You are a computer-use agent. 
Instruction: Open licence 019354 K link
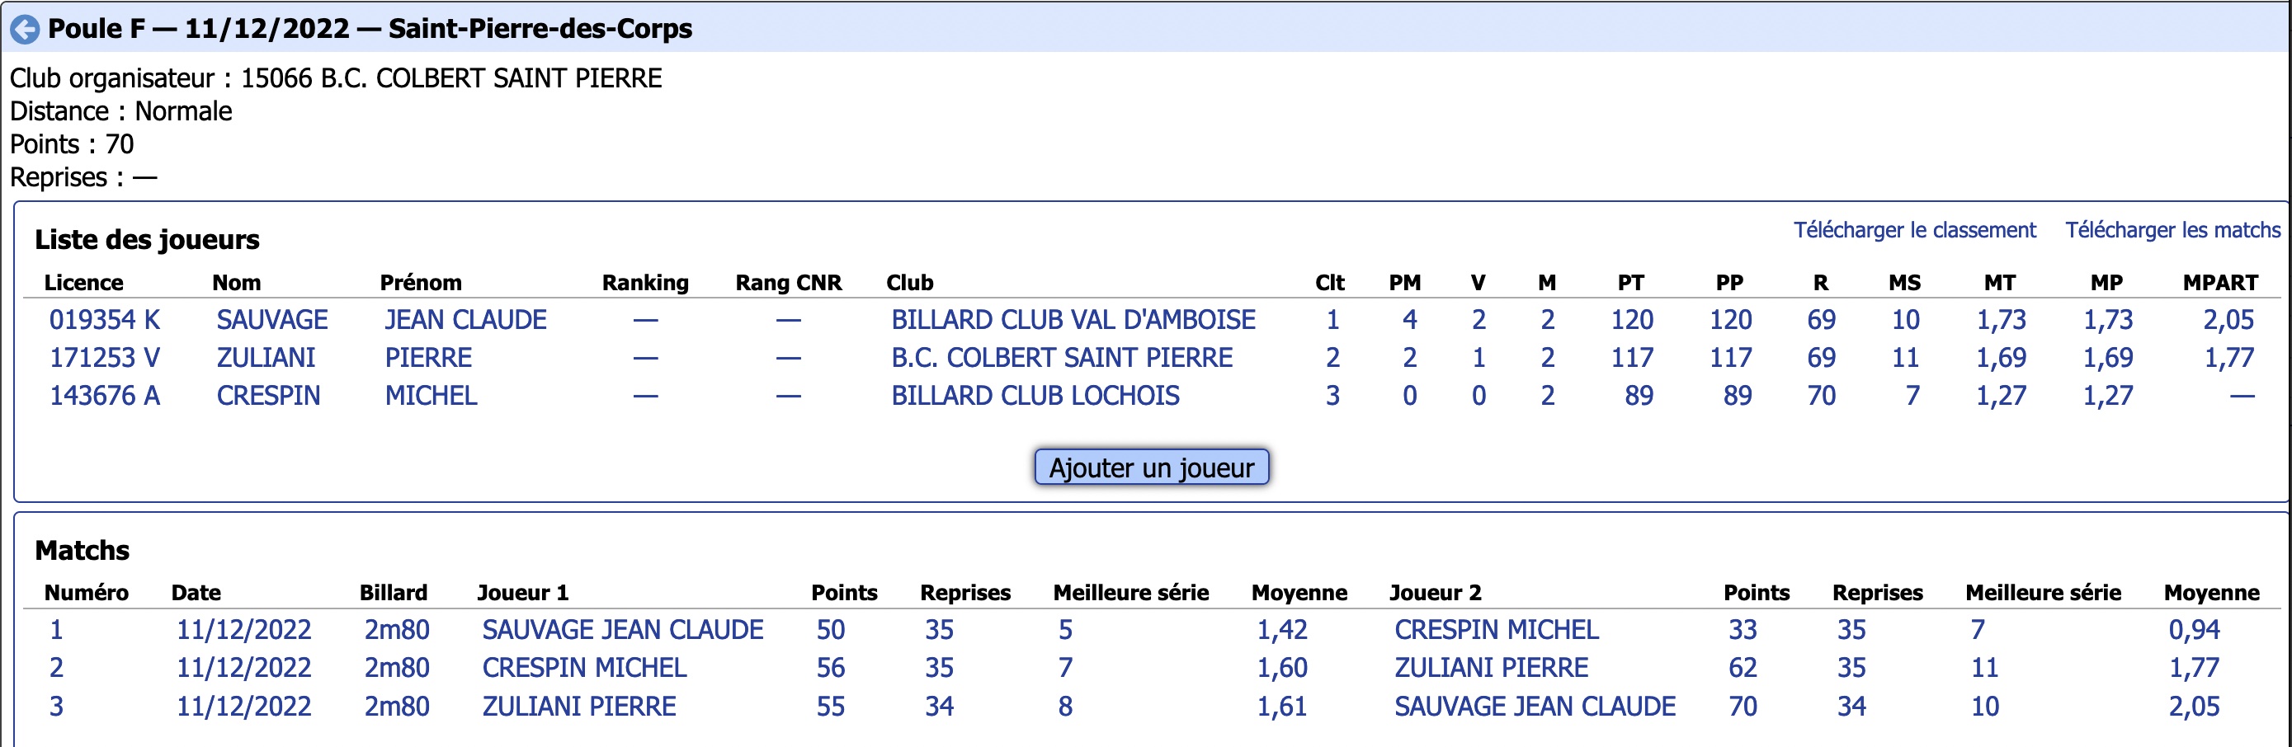pyautogui.click(x=104, y=319)
